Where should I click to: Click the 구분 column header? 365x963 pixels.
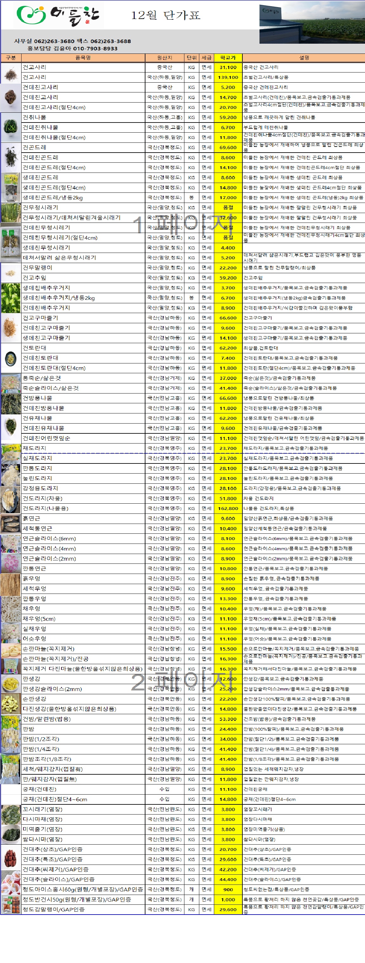point(11,58)
